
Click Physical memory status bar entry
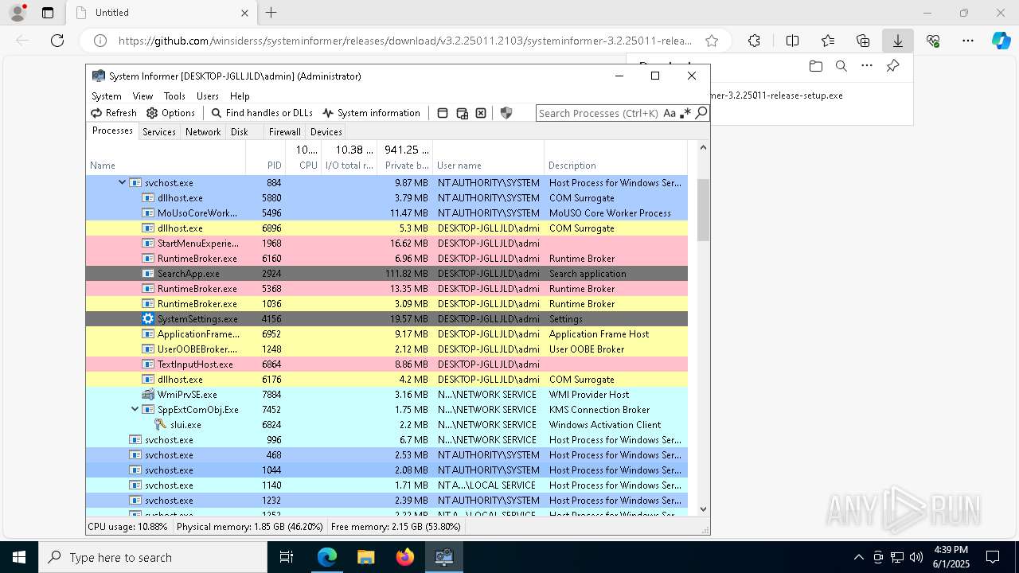pyautogui.click(x=250, y=527)
